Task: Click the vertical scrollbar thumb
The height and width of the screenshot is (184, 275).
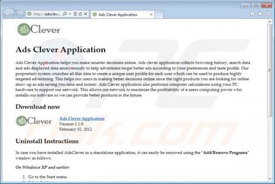Action: point(270,70)
